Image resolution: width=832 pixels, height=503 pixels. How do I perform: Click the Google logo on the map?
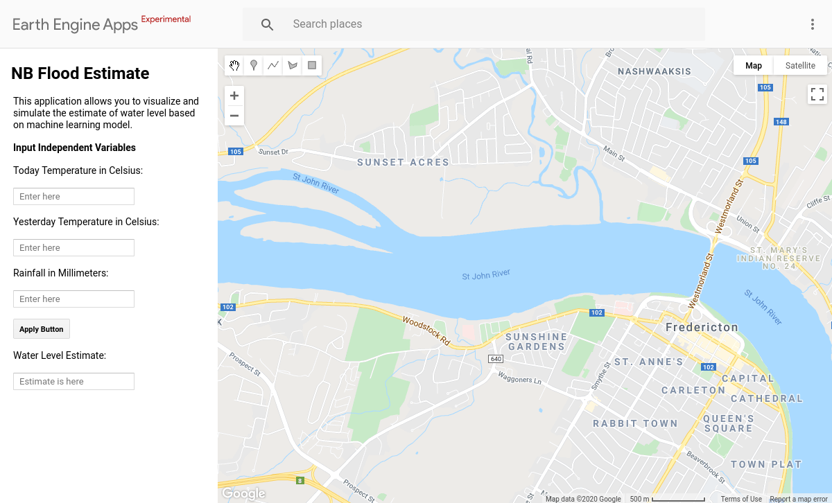(243, 493)
